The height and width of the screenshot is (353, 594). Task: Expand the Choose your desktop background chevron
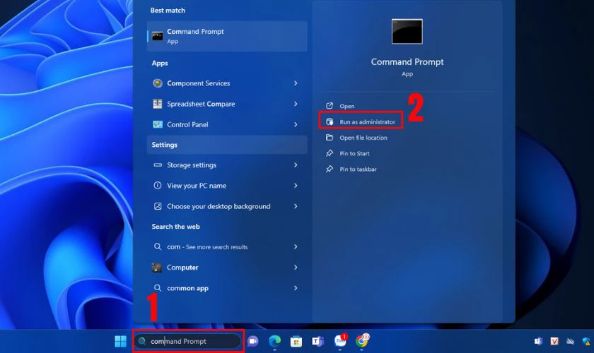point(296,206)
